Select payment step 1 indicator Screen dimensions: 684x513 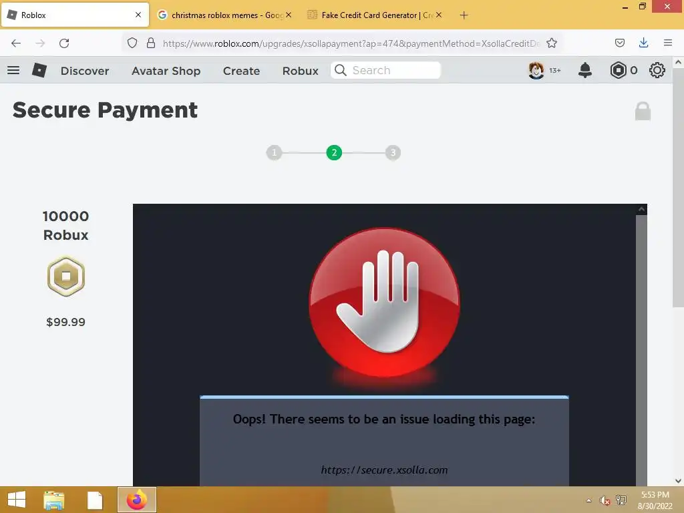[x=275, y=153]
